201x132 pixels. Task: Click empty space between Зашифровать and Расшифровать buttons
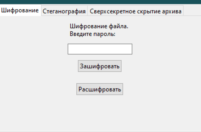(100, 78)
